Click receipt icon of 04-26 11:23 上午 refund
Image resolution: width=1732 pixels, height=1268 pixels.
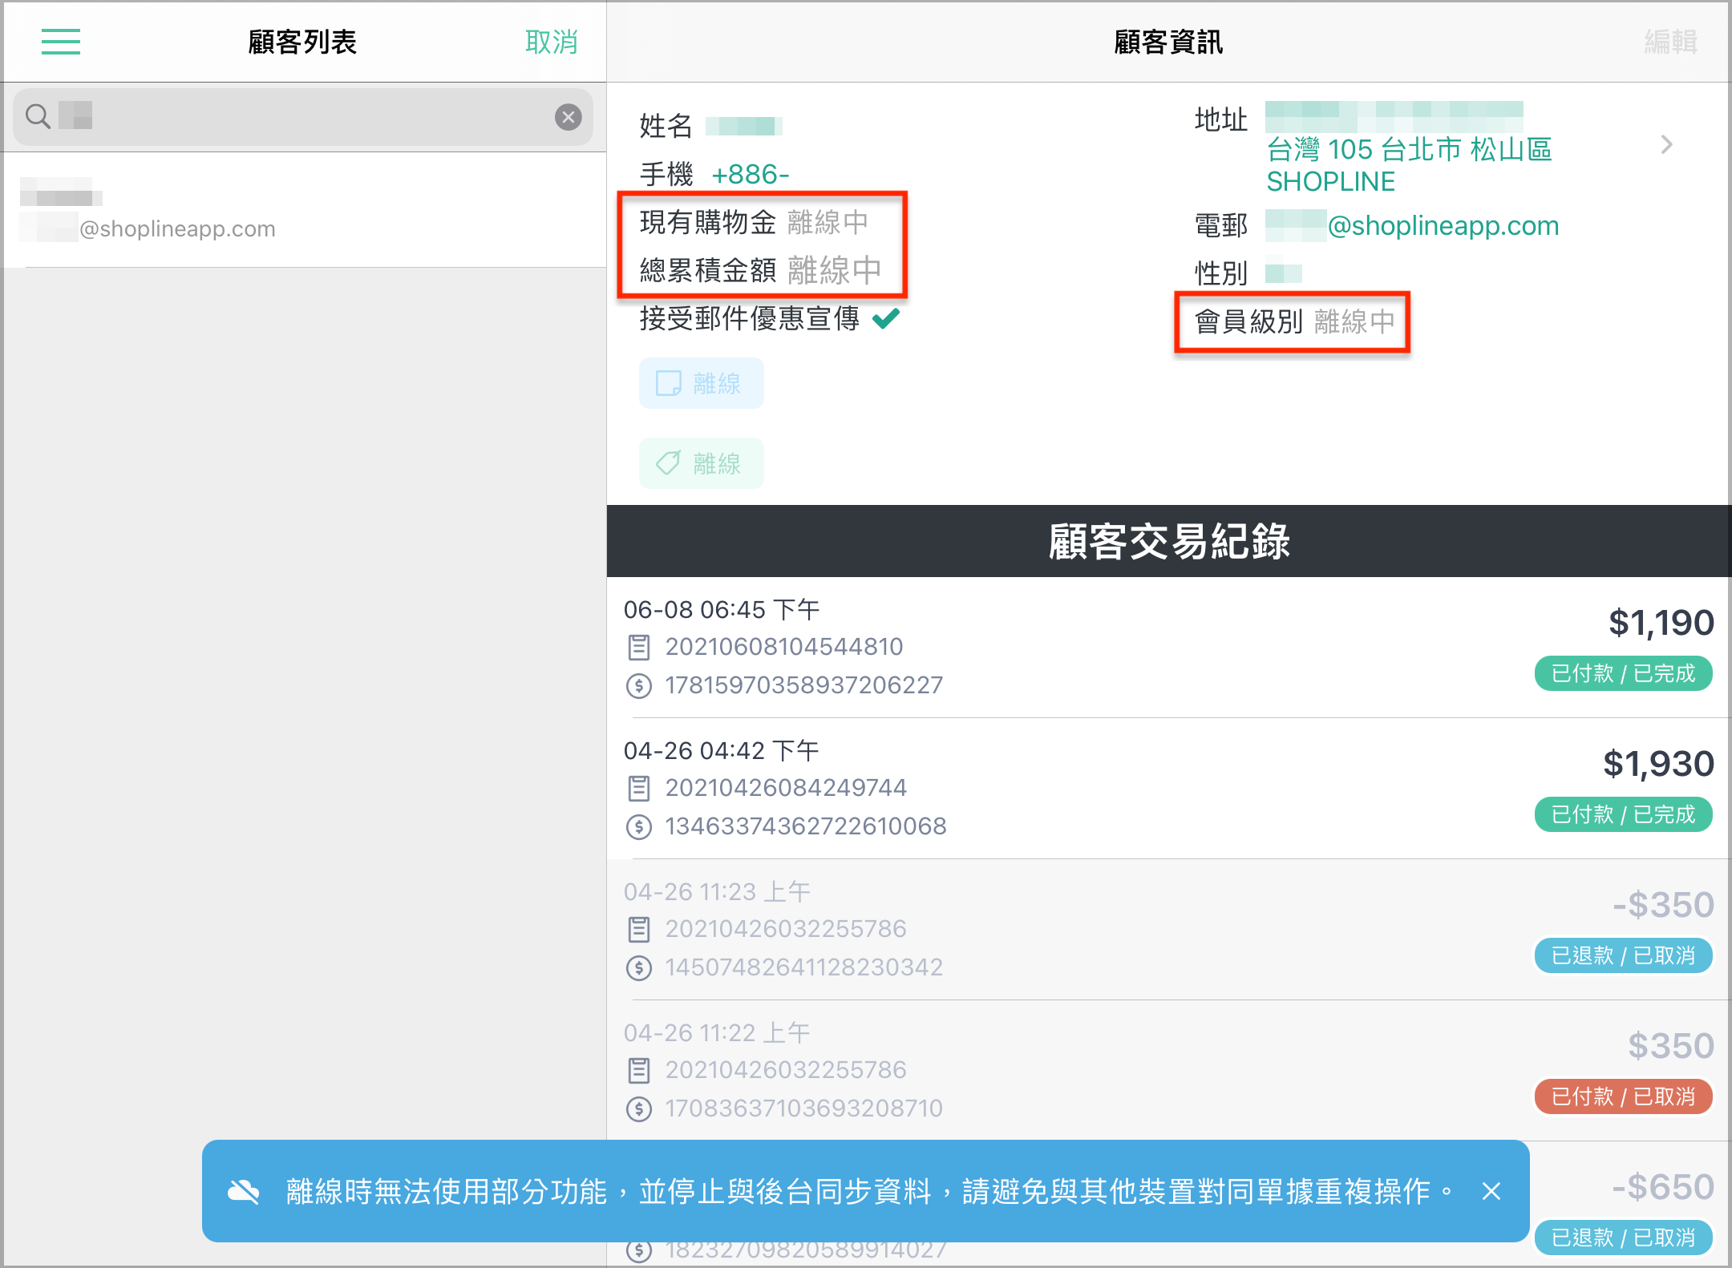click(x=639, y=929)
